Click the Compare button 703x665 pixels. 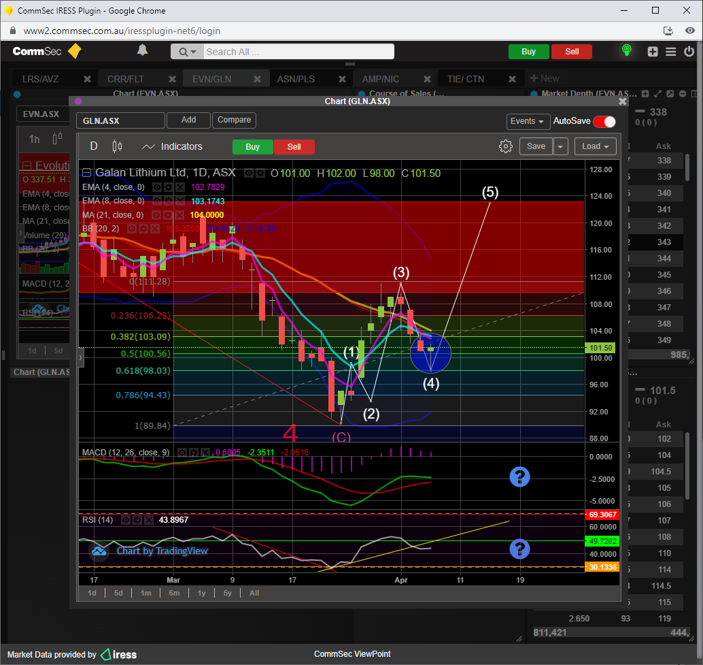click(234, 120)
